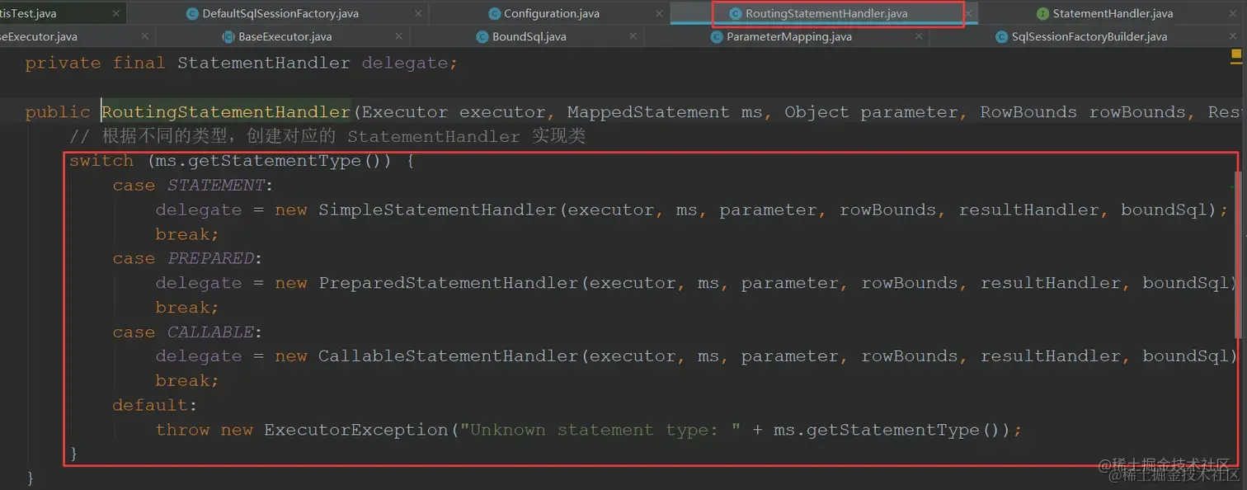The image size is (1247, 490).
Task: Click the abstract class icon on BaseExecutor.java tab
Action: point(229,36)
